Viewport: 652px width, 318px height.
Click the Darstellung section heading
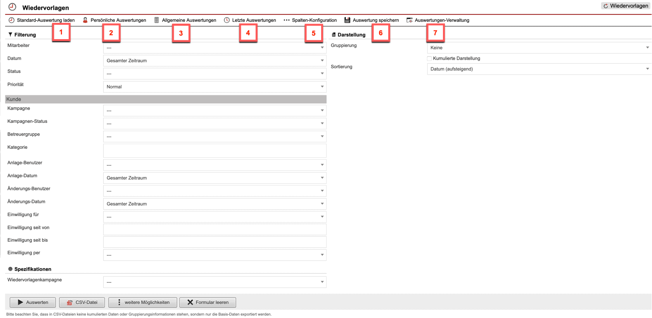click(x=351, y=34)
